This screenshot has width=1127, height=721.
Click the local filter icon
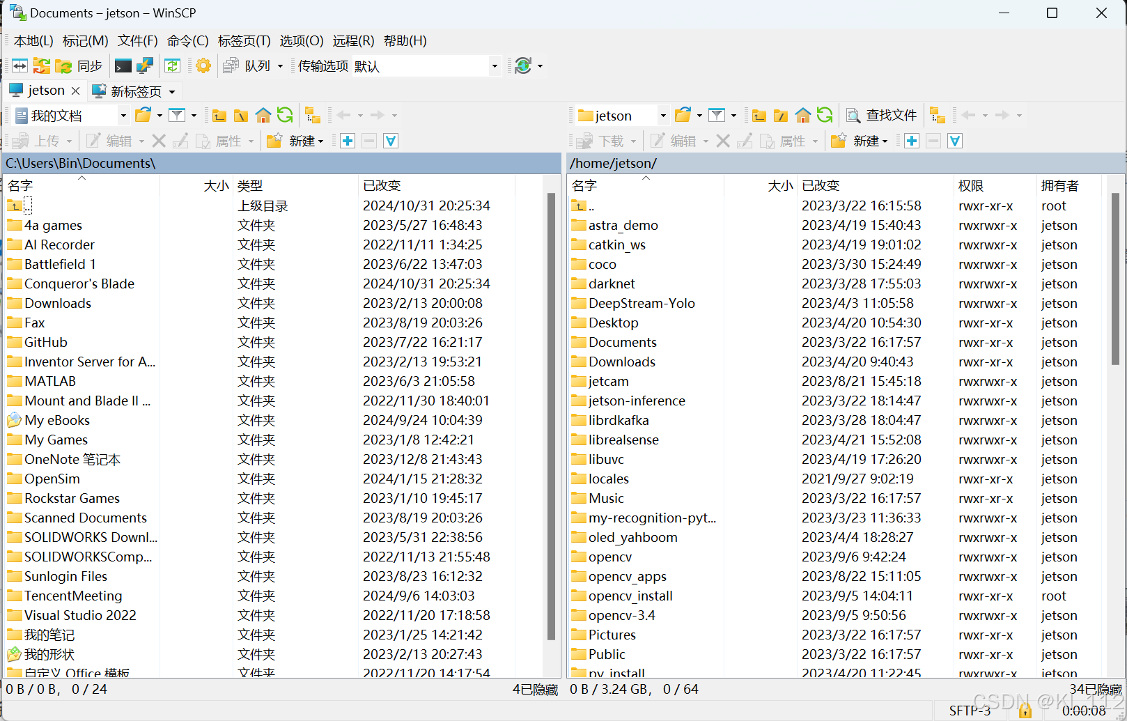(177, 115)
